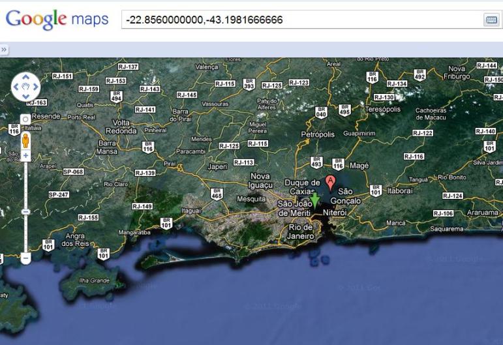Click into the coordinates search box
Viewport: 503px width, 345px height.
pos(301,20)
